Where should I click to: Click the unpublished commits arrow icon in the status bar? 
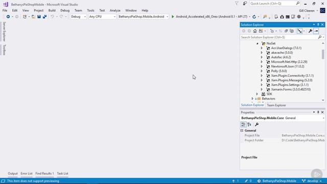pos(233,181)
